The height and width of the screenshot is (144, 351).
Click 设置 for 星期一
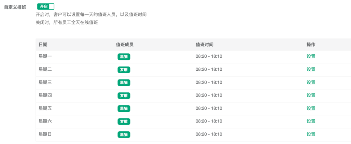coord(311,56)
